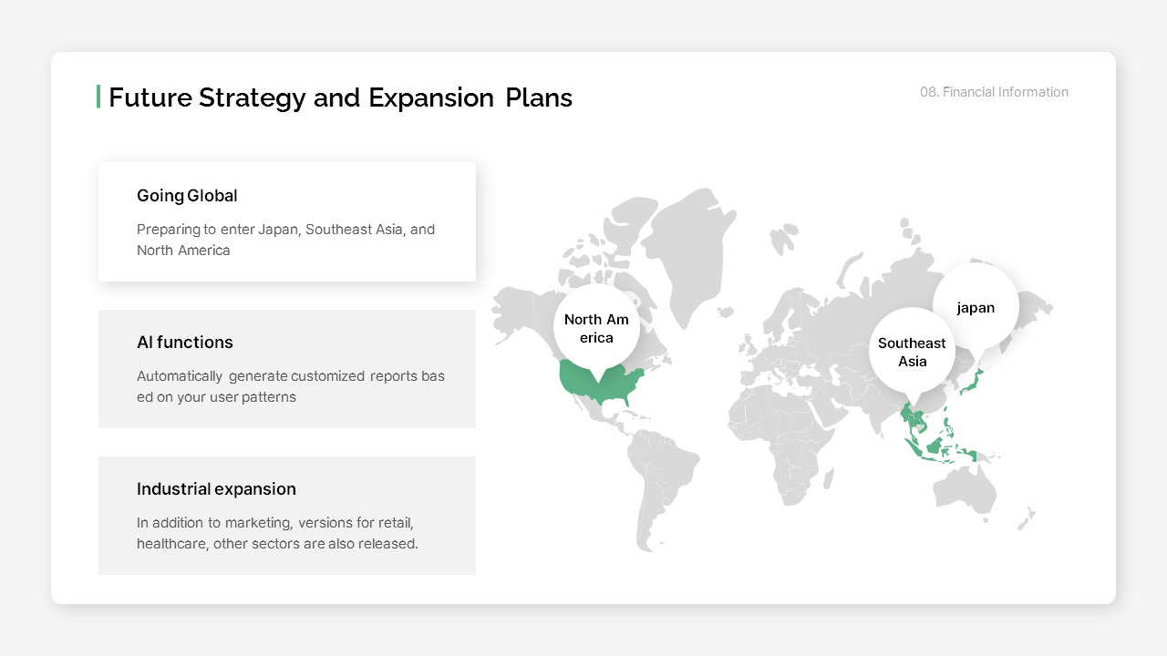Click the Preparing to enter Japan description text

pyautogui.click(x=285, y=240)
